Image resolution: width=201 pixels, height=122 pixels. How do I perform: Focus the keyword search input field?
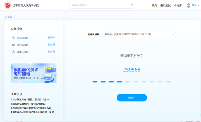pos(100,5)
